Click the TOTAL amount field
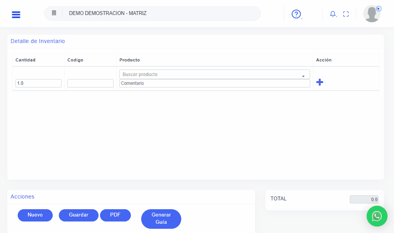 point(364,200)
